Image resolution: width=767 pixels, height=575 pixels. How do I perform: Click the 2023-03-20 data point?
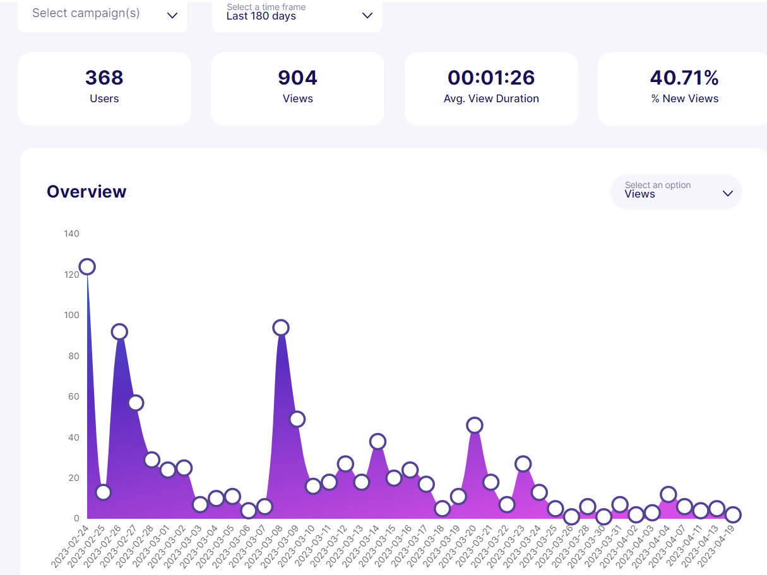pyautogui.click(x=475, y=425)
